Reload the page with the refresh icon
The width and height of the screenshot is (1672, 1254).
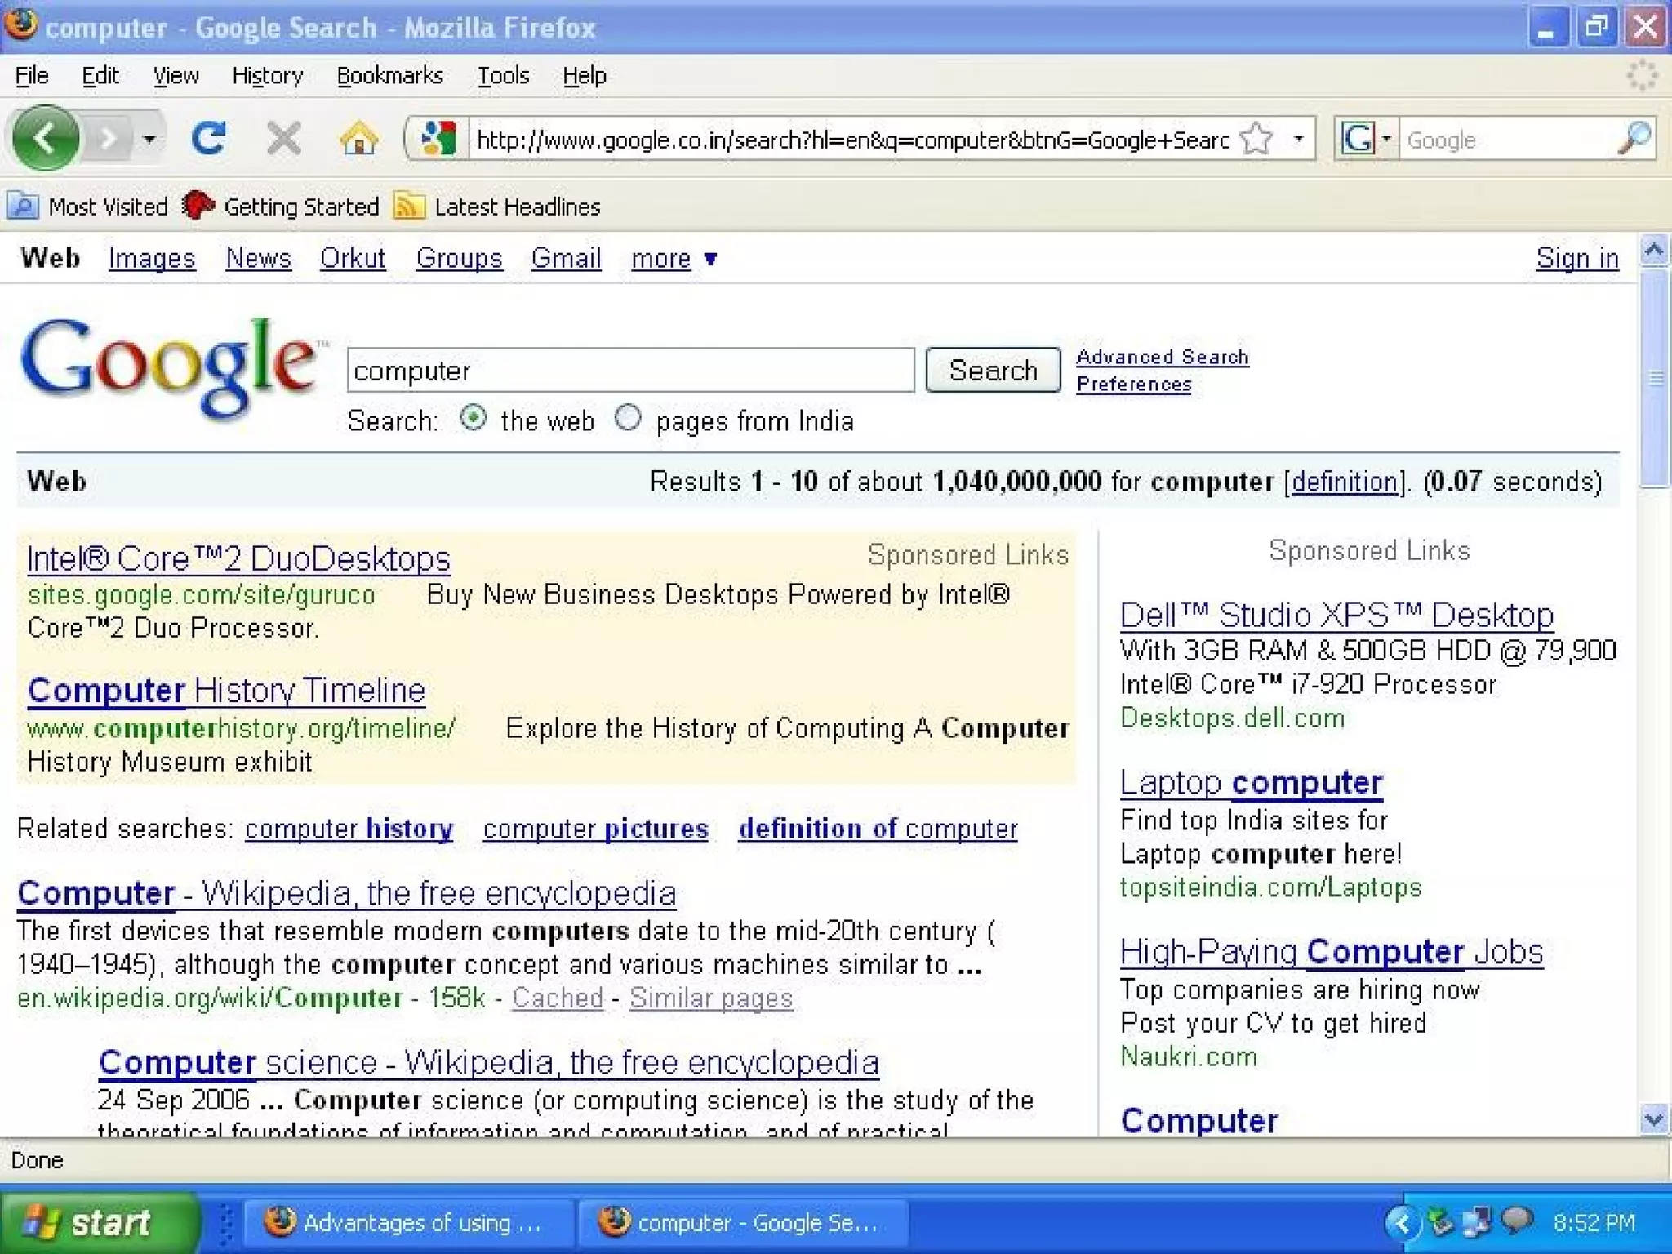(x=208, y=139)
